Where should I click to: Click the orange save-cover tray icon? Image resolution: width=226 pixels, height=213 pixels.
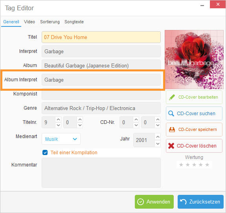172,129
